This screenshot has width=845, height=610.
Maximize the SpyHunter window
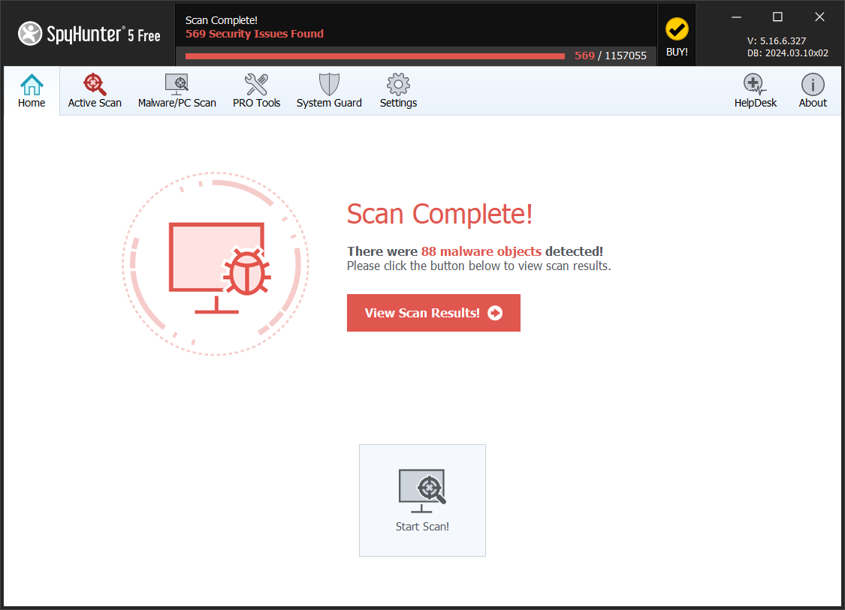(x=777, y=17)
